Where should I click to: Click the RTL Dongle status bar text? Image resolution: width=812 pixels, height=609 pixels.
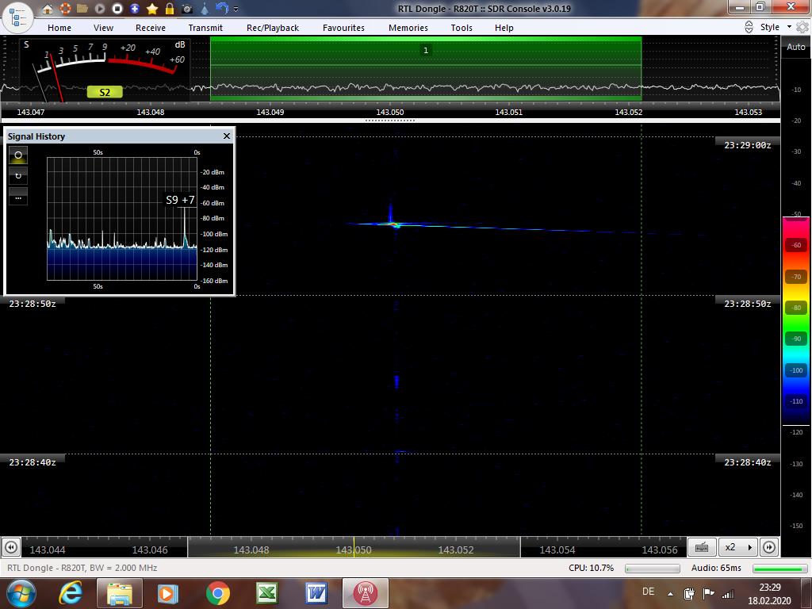tap(82, 568)
